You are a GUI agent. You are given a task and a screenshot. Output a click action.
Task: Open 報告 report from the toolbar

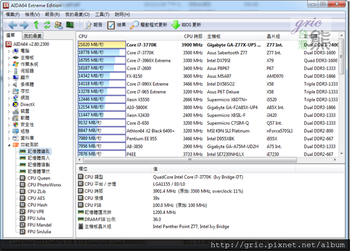[93, 25]
